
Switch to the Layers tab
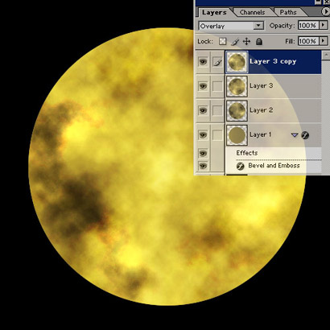(214, 12)
